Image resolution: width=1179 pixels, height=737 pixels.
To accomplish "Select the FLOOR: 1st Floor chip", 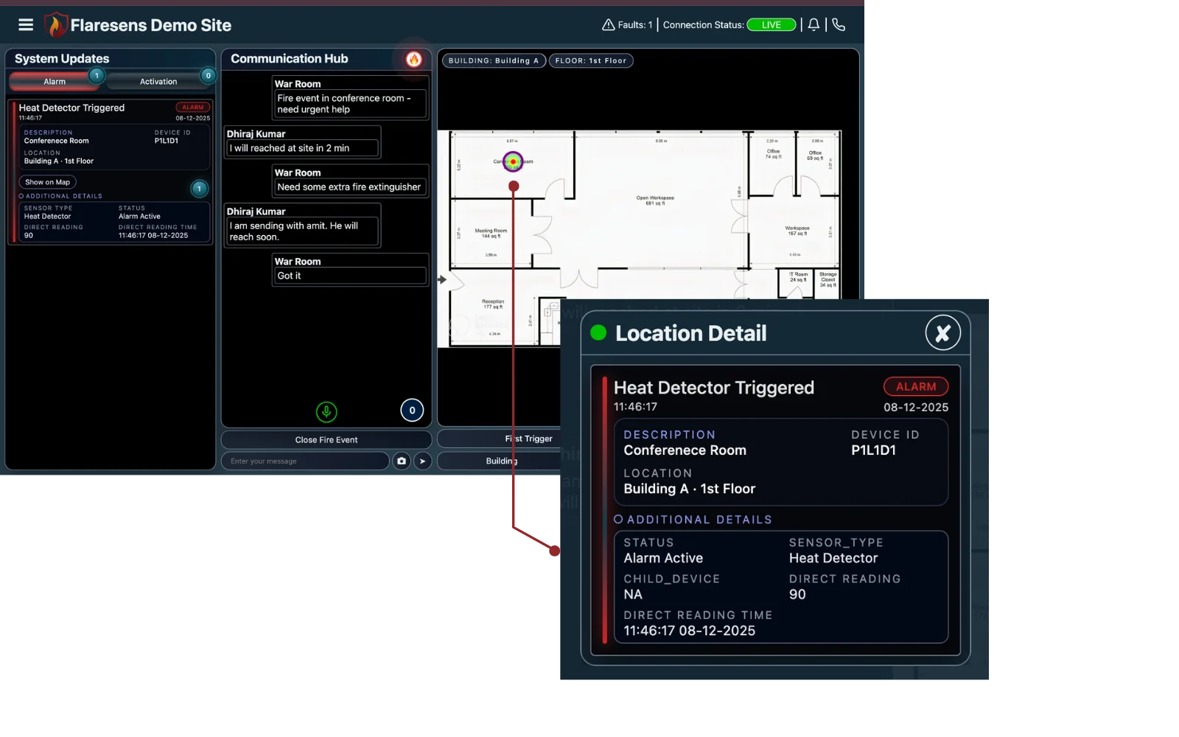I will (591, 60).
